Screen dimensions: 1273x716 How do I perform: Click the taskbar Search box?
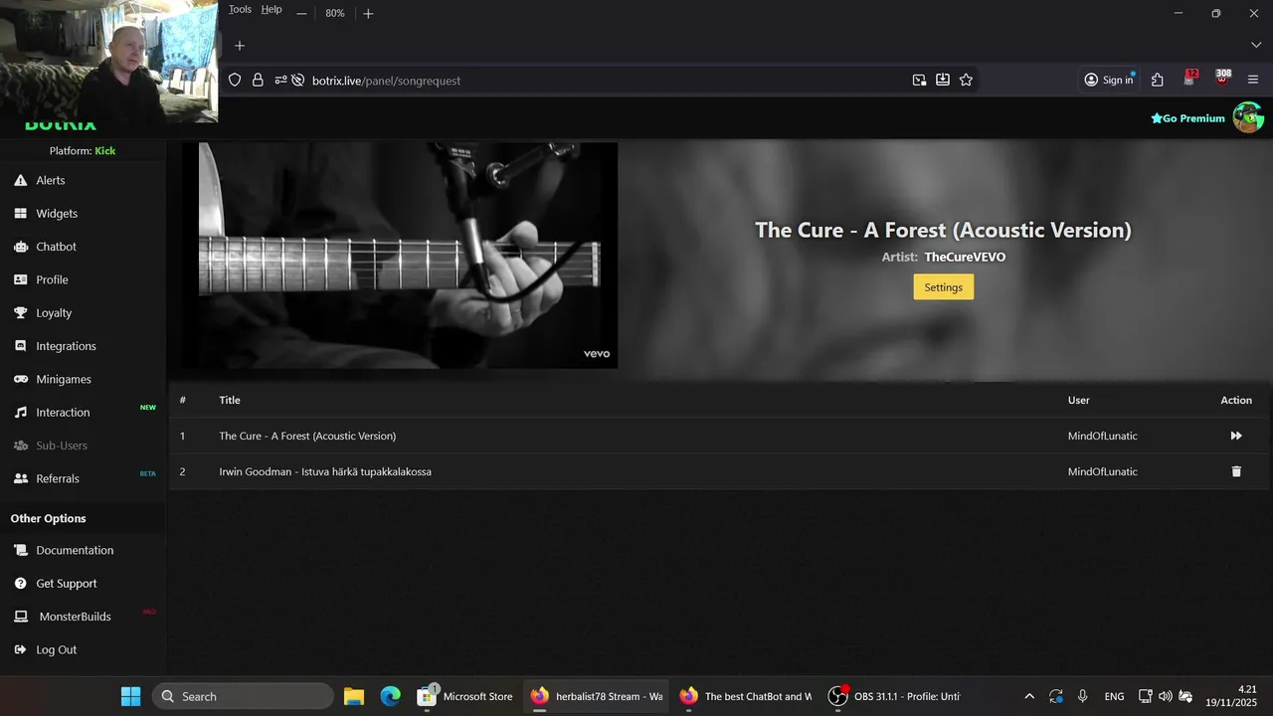(243, 696)
